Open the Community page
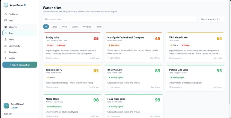Screen dimensions: 231x118 pyautogui.click(x=20, y=46)
